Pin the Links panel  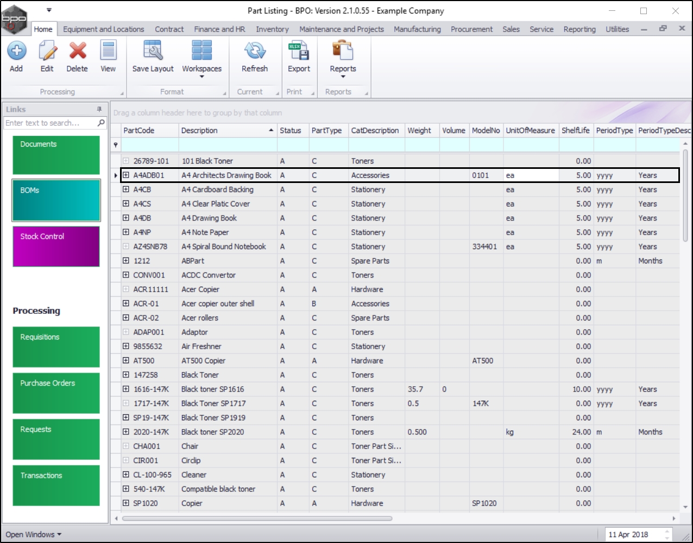[99, 109]
